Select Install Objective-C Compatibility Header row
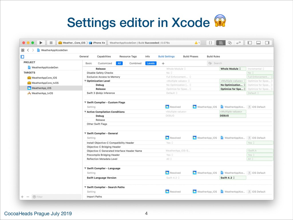 point(178,143)
